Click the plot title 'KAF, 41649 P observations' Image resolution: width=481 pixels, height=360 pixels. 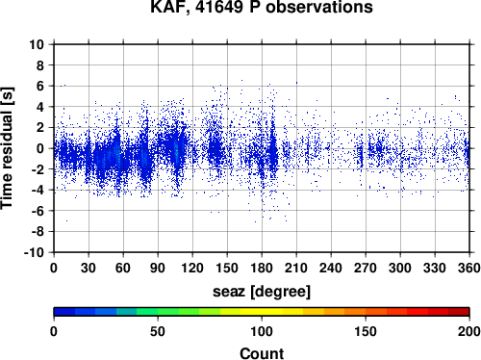(x=262, y=7)
